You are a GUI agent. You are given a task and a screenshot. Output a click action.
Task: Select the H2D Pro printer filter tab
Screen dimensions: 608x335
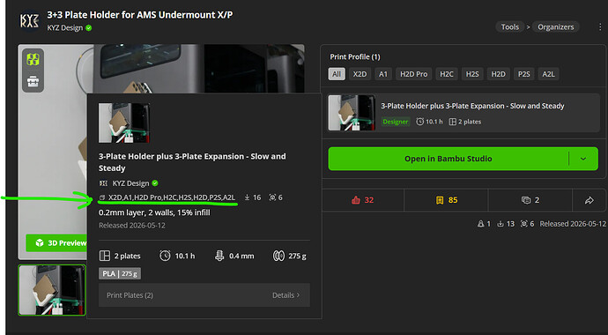coord(414,74)
